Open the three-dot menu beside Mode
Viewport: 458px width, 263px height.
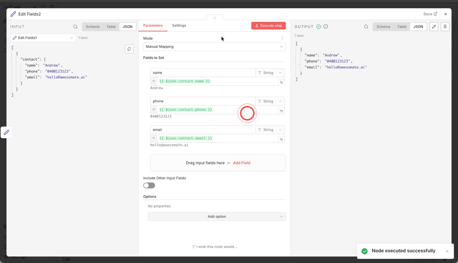[282, 38]
